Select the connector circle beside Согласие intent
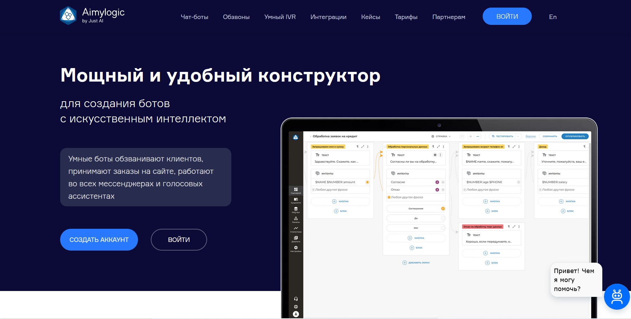The width and height of the screenshot is (631, 319). pos(443,182)
